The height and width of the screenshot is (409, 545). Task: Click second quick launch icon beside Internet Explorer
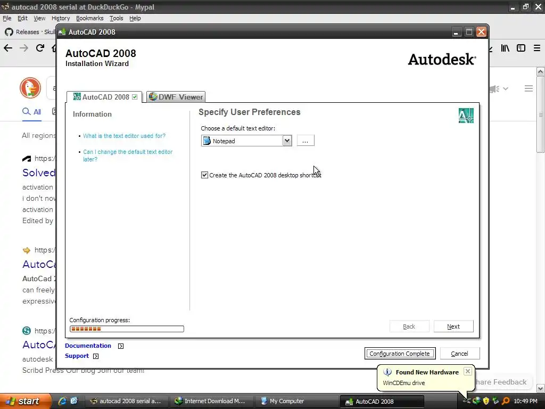(74, 401)
